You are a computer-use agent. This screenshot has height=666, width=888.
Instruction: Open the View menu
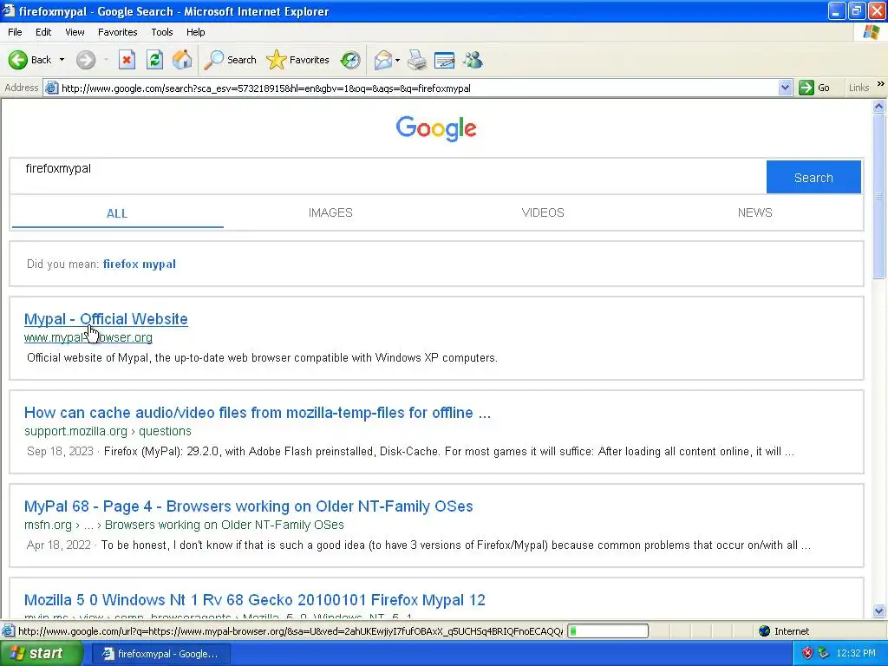click(x=75, y=32)
